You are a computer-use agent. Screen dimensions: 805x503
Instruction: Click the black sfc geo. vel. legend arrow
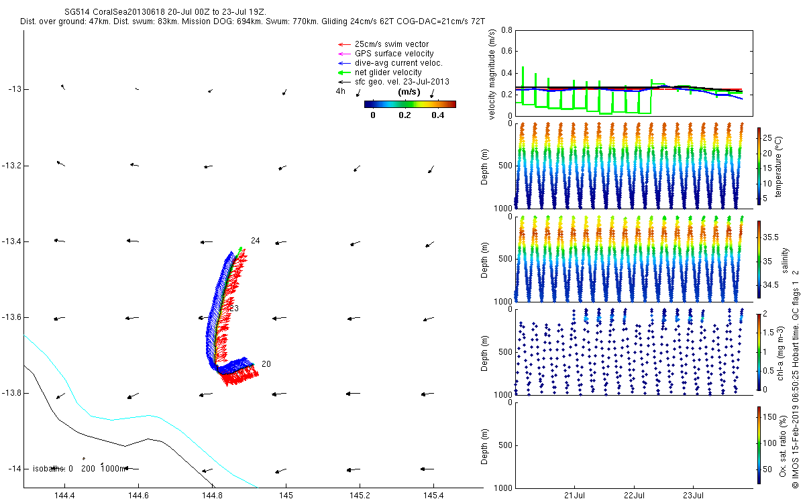click(344, 82)
